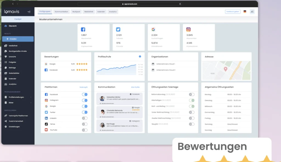The height and width of the screenshot is (162, 281).
Task: Click the Feedback geben button
Action: pyautogui.click(x=233, y=12)
